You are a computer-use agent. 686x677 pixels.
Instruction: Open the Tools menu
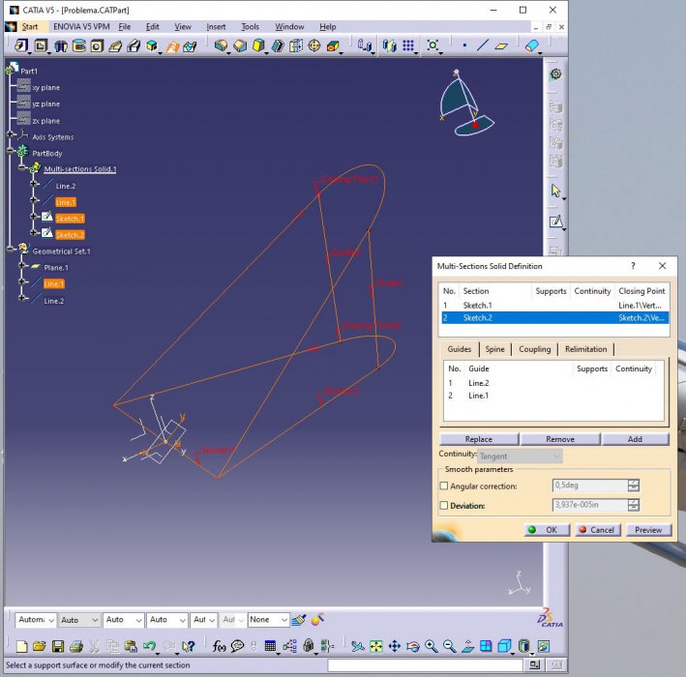251,27
